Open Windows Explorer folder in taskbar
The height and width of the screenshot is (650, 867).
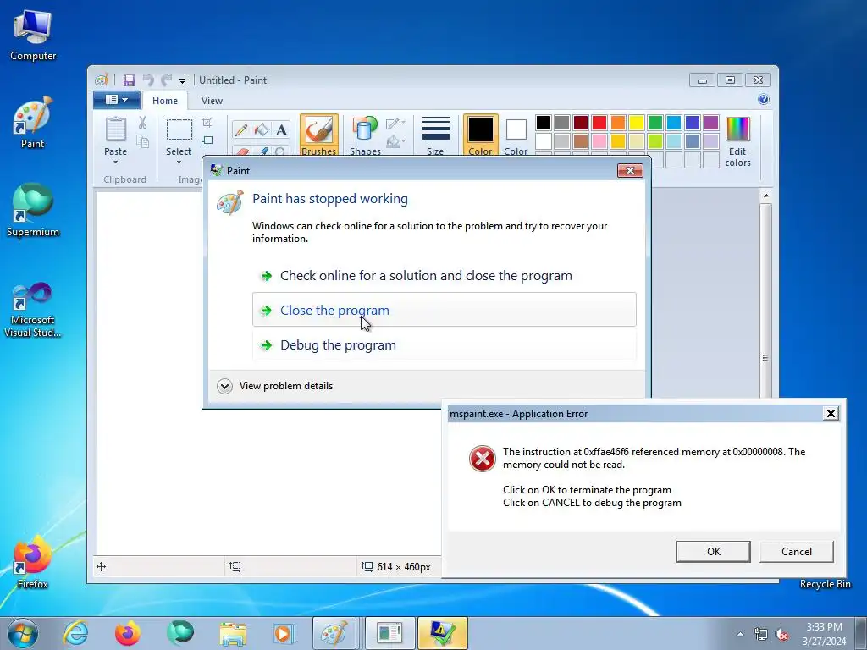[x=233, y=633]
